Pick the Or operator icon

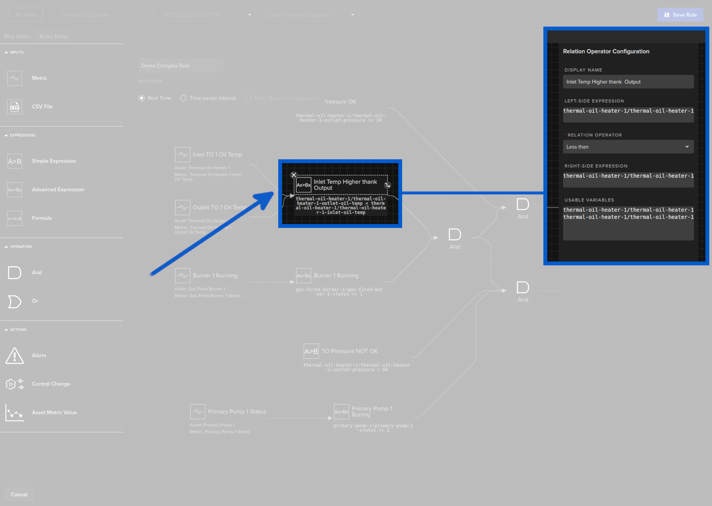point(14,301)
